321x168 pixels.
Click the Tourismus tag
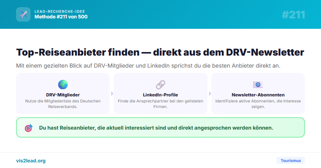click(291, 160)
